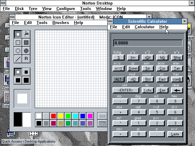Click the x<>Y swap key

pyautogui.click(x=119, y=68)
